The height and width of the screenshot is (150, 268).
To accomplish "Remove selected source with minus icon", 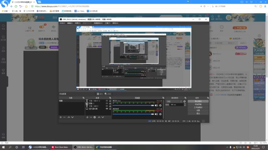I will pyautogui.click(x=91, y=117).
